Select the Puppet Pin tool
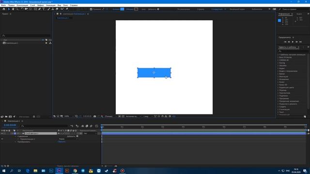 (67, 9)
